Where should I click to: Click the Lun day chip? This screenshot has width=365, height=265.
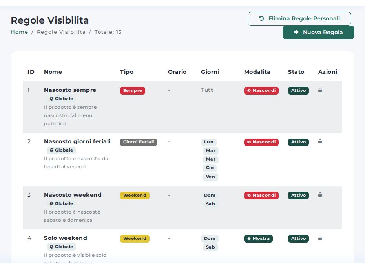click(x=209, y=142)
